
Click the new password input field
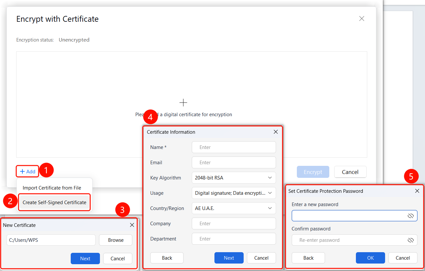pyautogui.click(x=355, y=216)
